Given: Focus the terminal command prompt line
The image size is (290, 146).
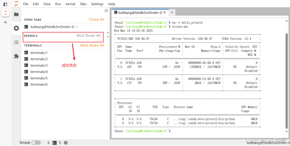Looking at the screenshot, I should pos(142,131).
